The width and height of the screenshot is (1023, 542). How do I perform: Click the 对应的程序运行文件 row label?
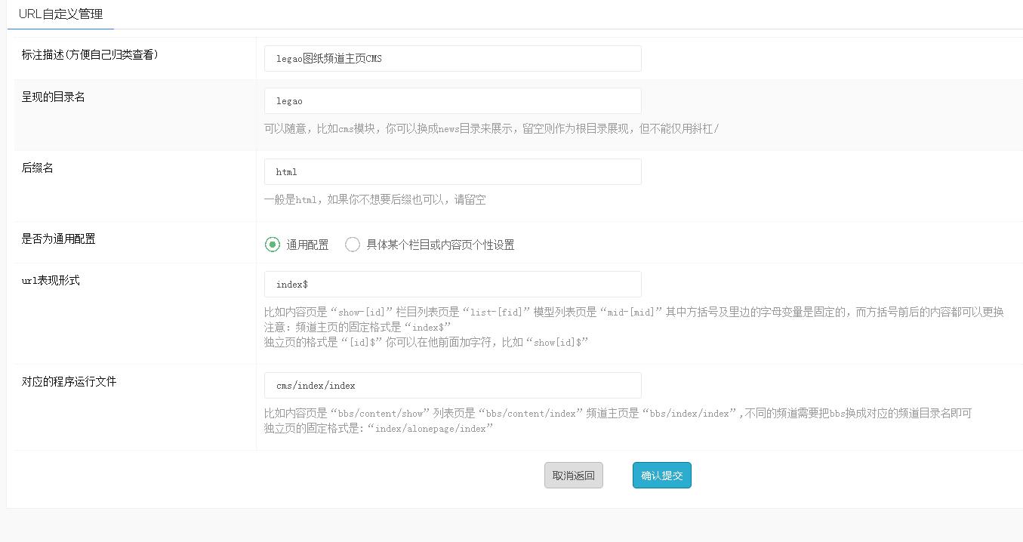click(69, 382)
